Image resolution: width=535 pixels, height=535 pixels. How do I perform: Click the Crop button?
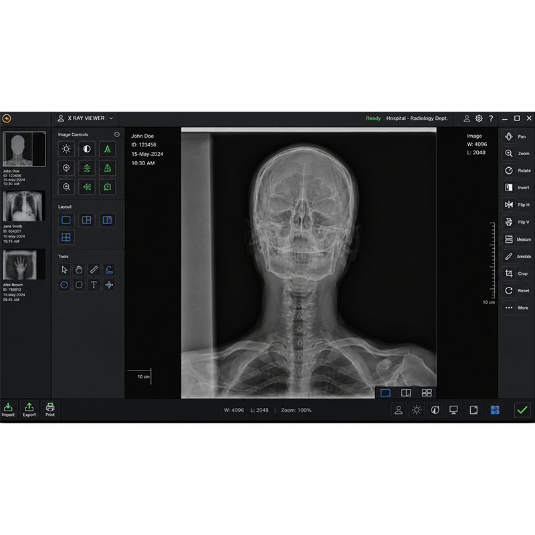pos(516,274)
